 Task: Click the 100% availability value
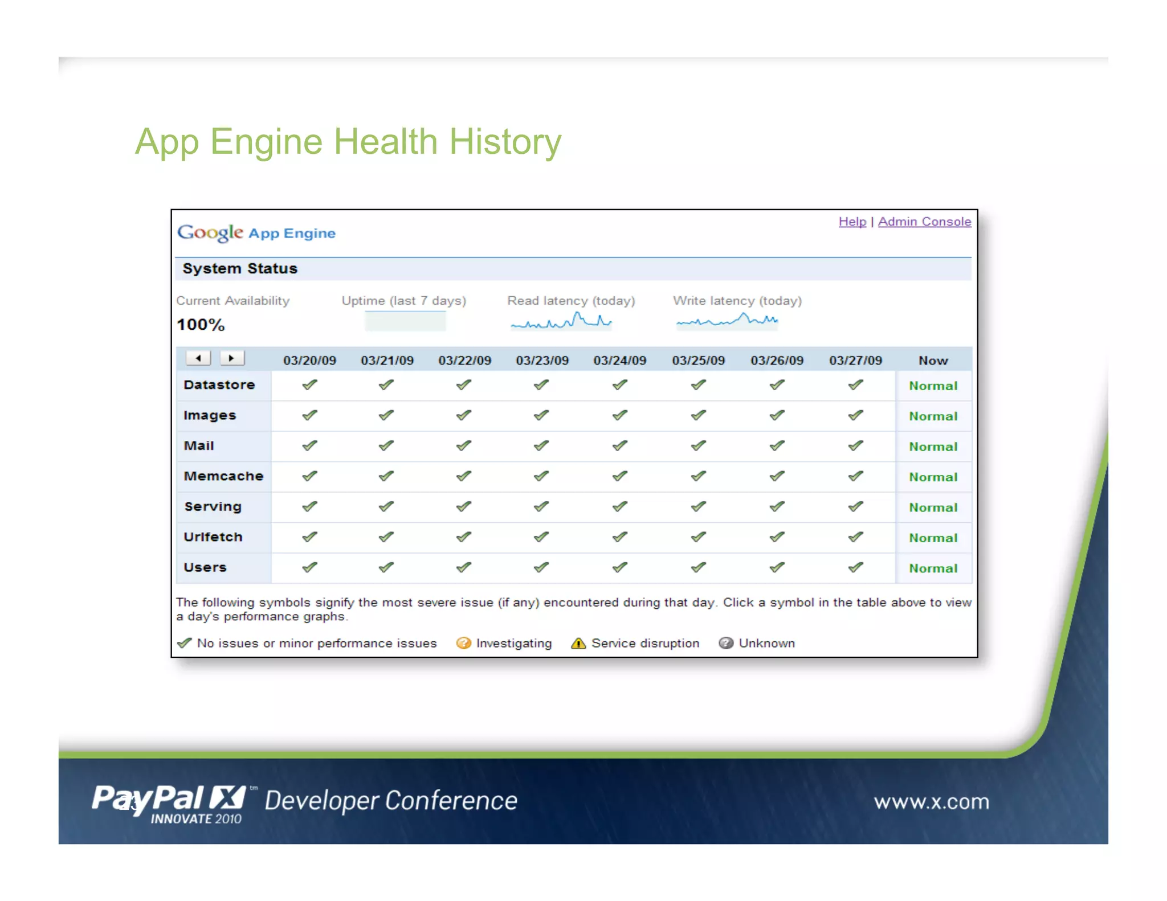point(201,325)
